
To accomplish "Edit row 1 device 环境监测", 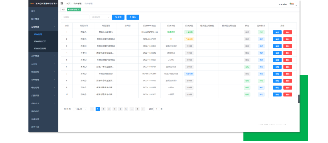I will pos(277,32).
